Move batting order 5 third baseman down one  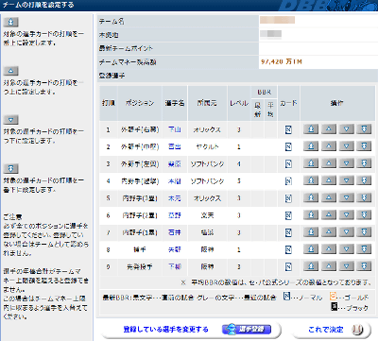(x=346, y=197)
